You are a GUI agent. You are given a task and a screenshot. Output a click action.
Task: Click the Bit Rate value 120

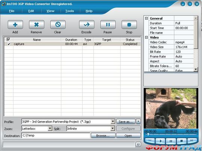point(184,52)
